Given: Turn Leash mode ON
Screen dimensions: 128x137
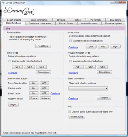Looking at the screenshot, I should (34, 93).
